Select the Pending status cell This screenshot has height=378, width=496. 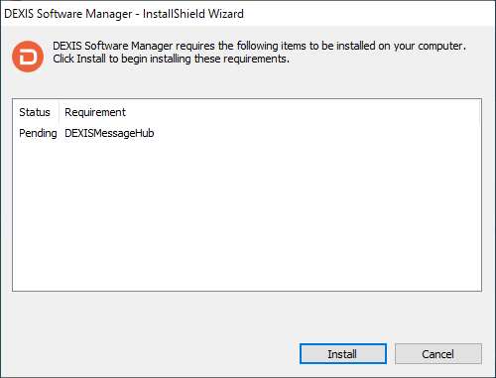click(38, 133)
